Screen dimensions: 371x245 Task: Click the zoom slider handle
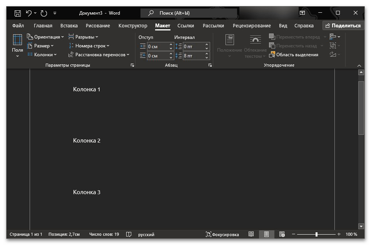pos(316,234)
